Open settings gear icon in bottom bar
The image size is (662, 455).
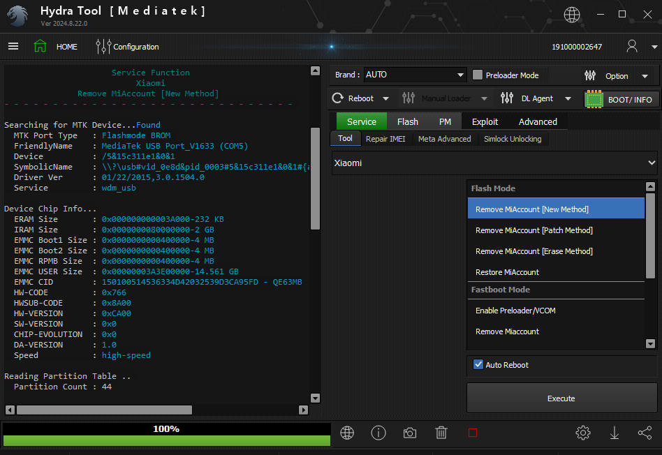coord(583,433)
